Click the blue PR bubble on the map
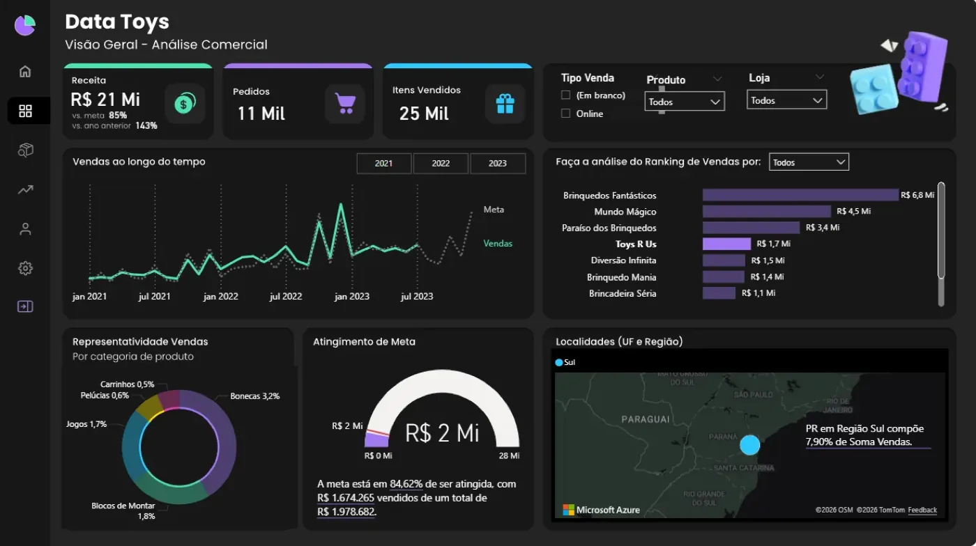 749,445
